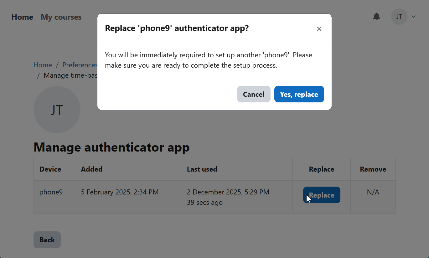Screen dimensions: 429x258
Task: Click the JT user avatar in header
Action: coord(399,17)
